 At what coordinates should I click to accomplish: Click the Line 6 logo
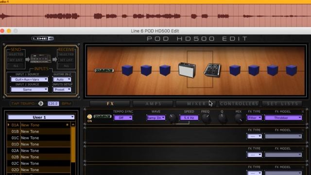43,38
